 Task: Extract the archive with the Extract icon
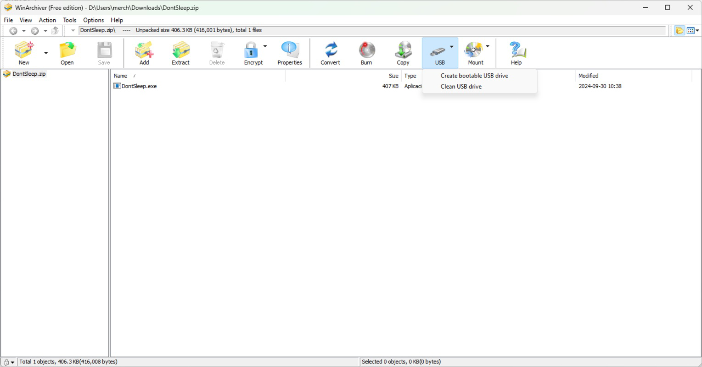[181, 50]
